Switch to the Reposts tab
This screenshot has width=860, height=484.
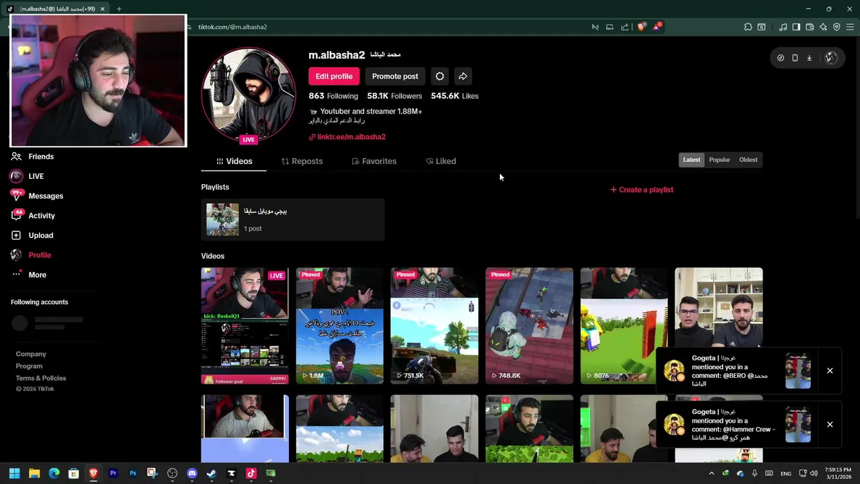pos(302,161)
